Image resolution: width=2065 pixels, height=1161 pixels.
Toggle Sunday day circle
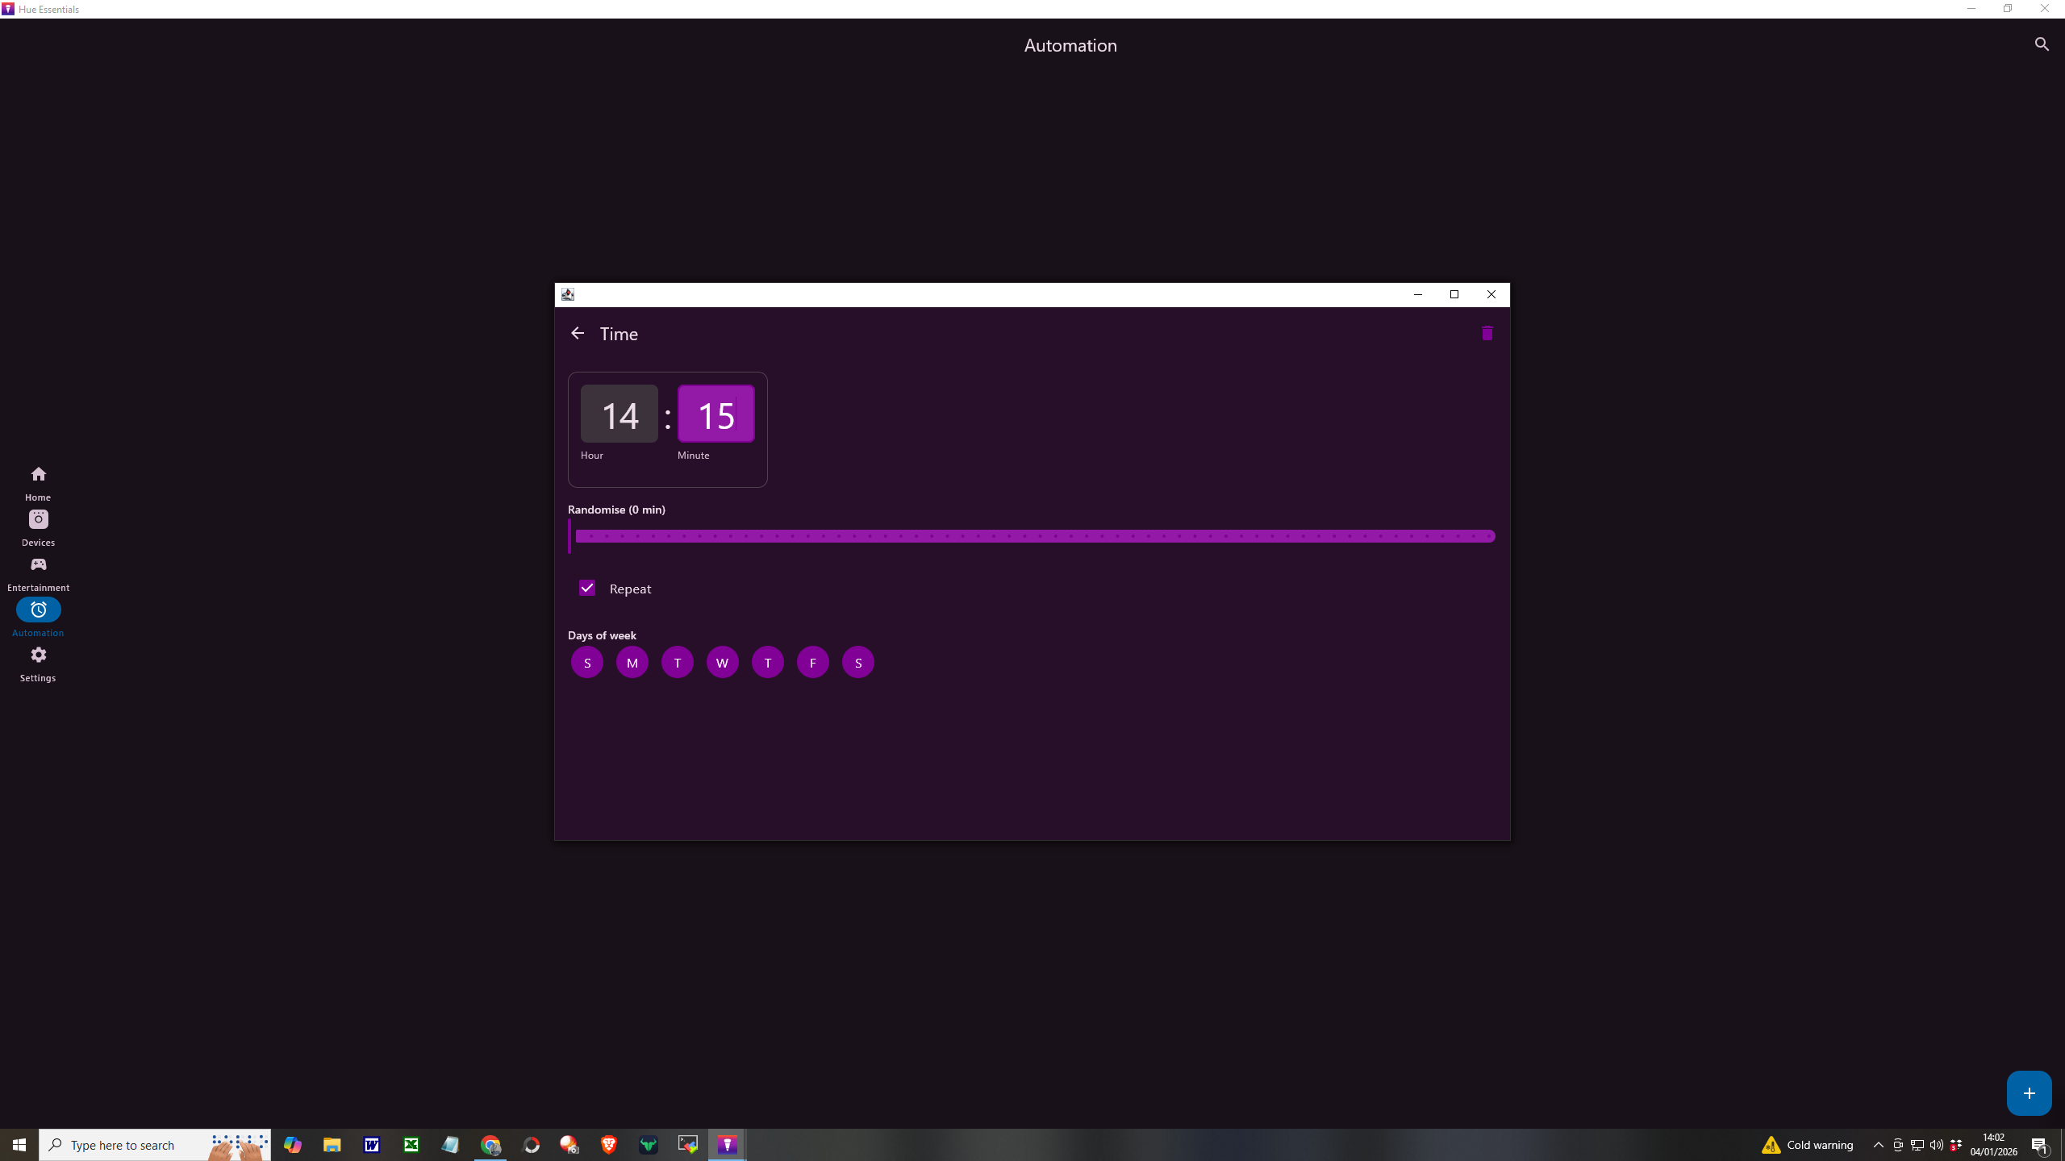[587, 663]
